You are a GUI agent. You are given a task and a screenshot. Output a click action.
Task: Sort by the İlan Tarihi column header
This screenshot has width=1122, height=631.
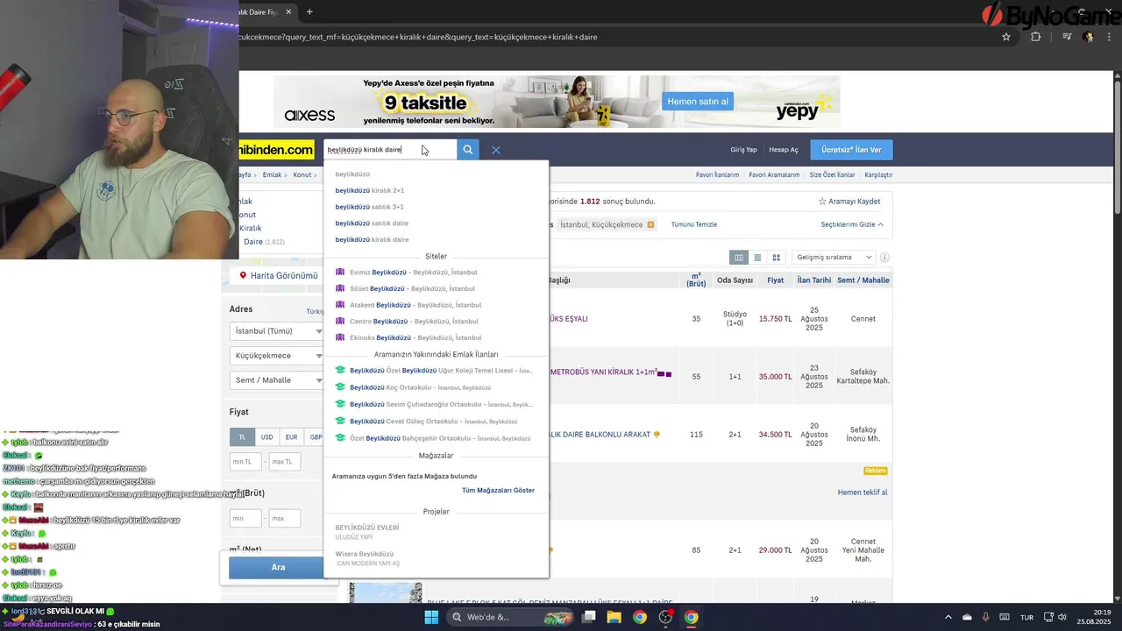814,280
